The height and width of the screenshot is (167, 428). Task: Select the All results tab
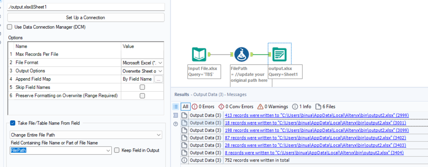[x=185, y=107]
